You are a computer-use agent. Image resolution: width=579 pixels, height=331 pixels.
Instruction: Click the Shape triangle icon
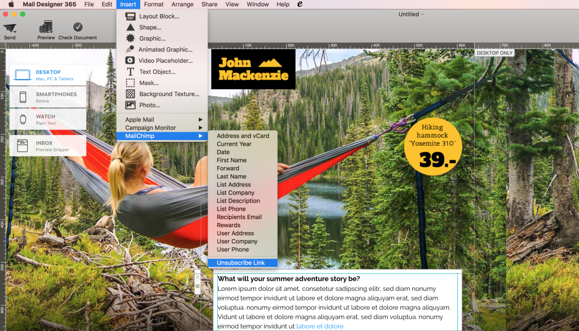(x=131, y=27)
